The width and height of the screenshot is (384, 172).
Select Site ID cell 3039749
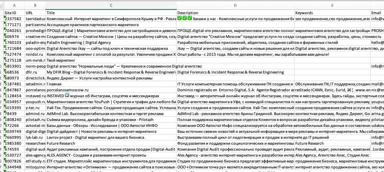click(14, 131)
